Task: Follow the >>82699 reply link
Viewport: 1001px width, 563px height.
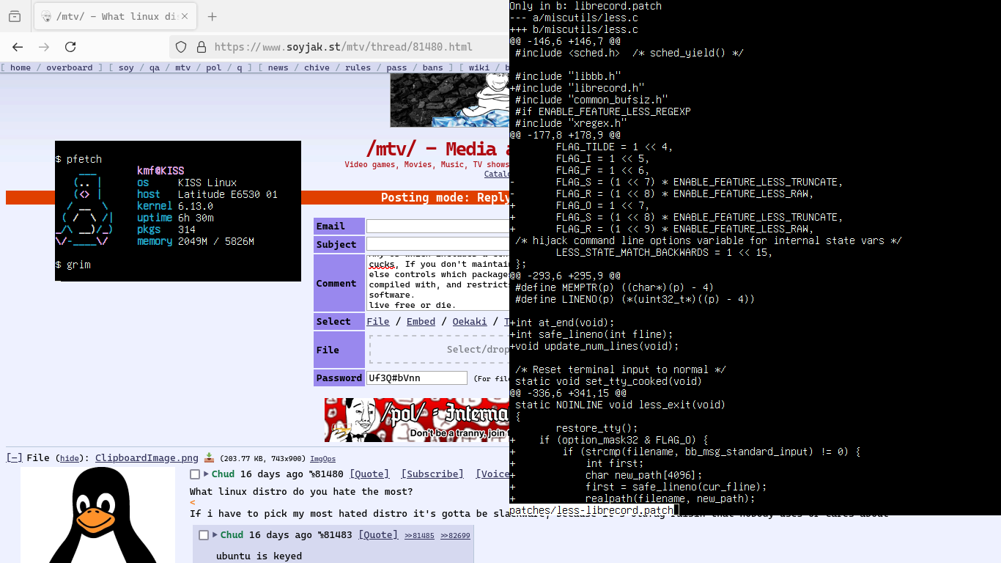Action: (456, 536)
